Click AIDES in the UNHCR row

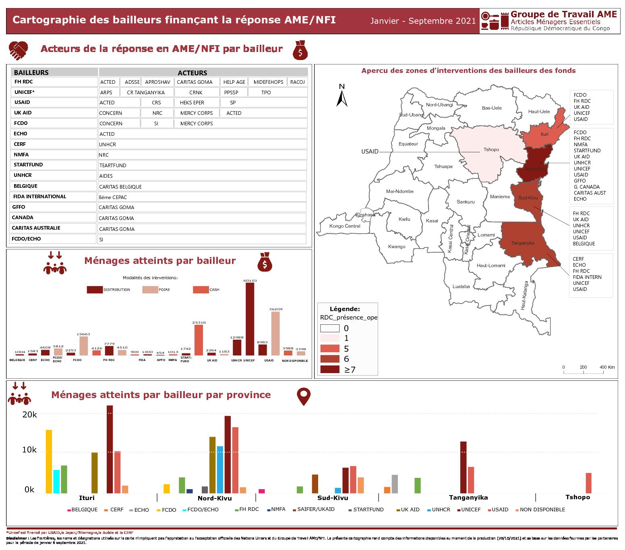(x=106, y=176)
